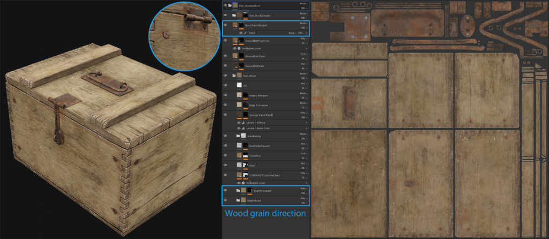This screenshot has height=239, width=549.
Task: Click Levels - Base Color effect label
Action: [258, 129]
